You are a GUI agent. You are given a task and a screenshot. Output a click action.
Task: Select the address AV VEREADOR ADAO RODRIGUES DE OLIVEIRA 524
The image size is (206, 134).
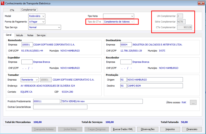[x=48, y=86]
